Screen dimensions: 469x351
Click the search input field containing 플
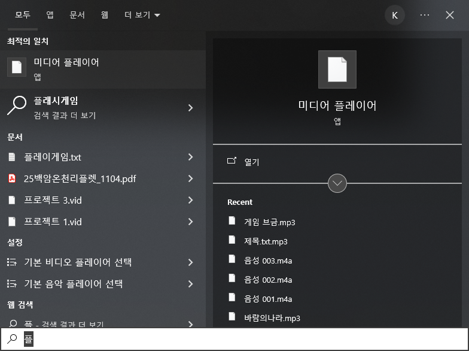[x=234, y=339]
